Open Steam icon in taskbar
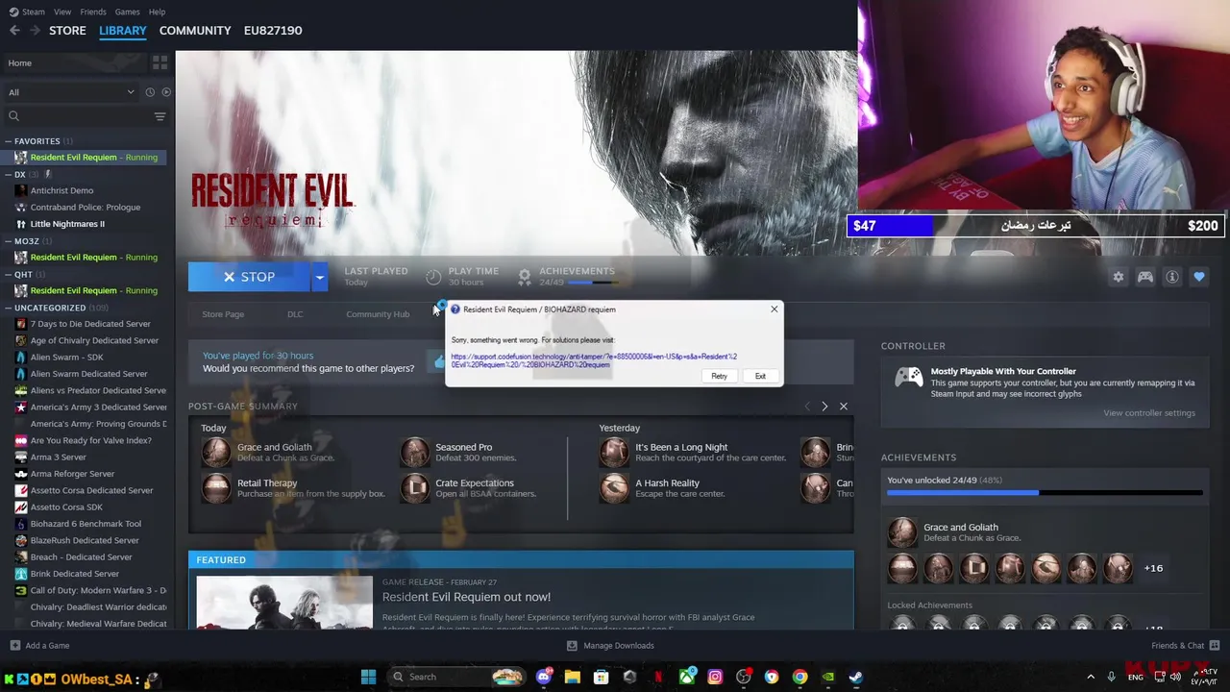Viewport: 1230px width, 692px height. 856,677
